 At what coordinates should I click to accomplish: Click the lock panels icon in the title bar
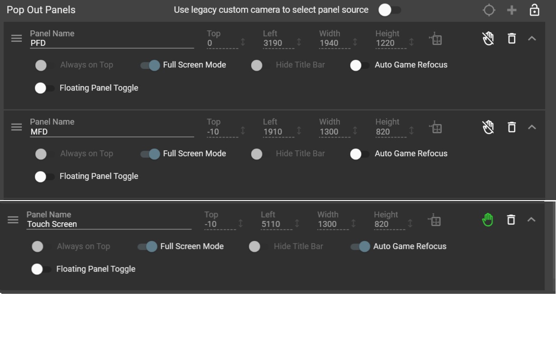tap(534, 10)
